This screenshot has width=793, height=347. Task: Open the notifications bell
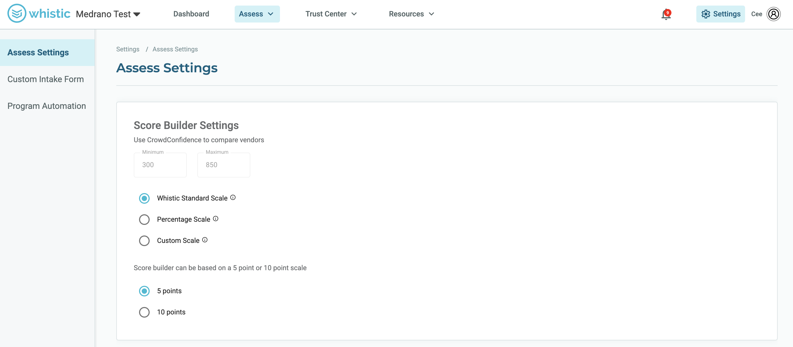666,14
